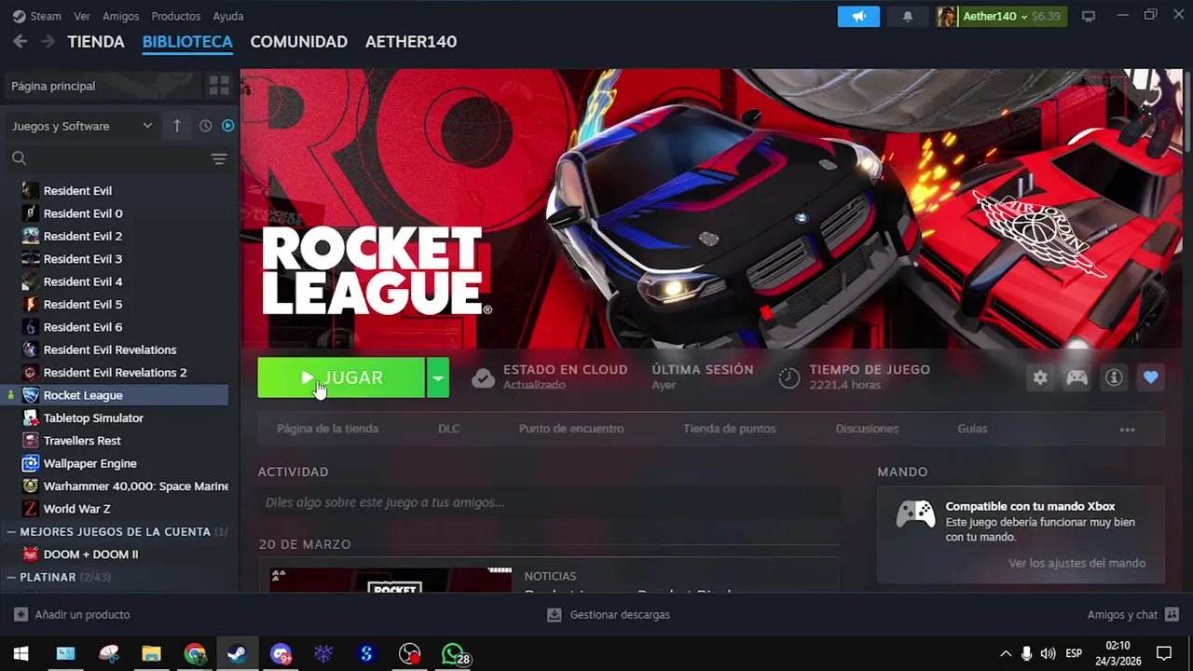The image size is (1193, 671).
Task: Select Travellers Rest in the library
Action: pyautogui.click(x=82, y=441)
